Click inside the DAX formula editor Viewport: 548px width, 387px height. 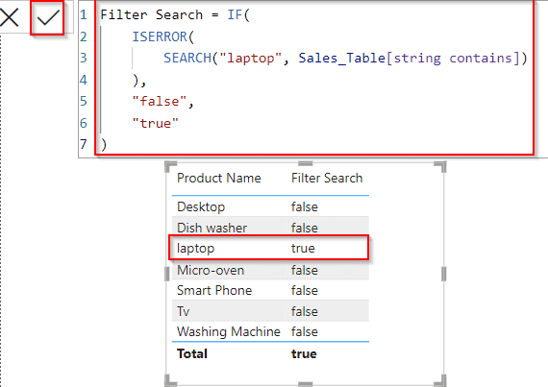[x=314, y=79]
